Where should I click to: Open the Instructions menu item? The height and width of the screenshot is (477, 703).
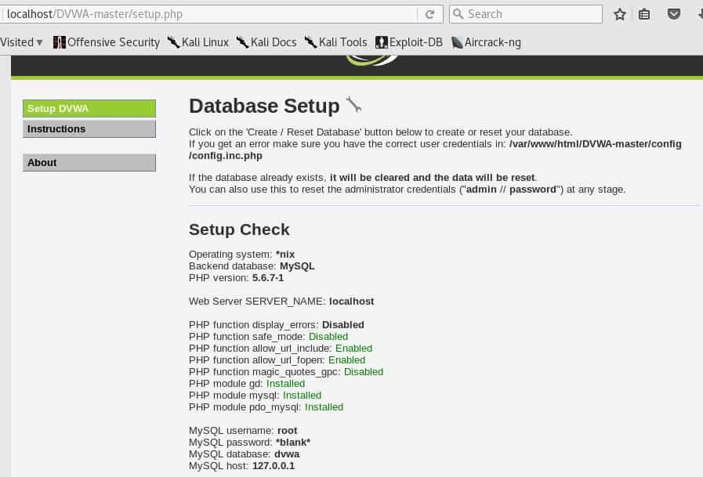pos(89,129)
